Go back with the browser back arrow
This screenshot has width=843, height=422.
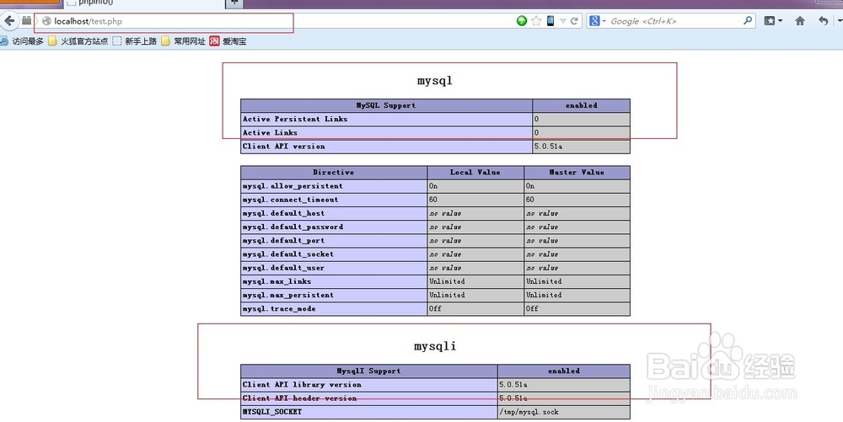(9, 21)
